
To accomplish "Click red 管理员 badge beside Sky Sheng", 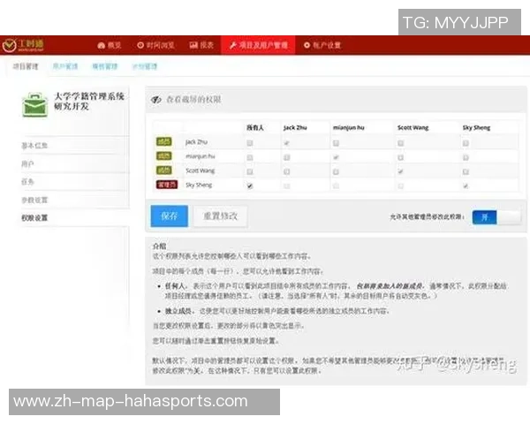I will [x=167, y=185].
